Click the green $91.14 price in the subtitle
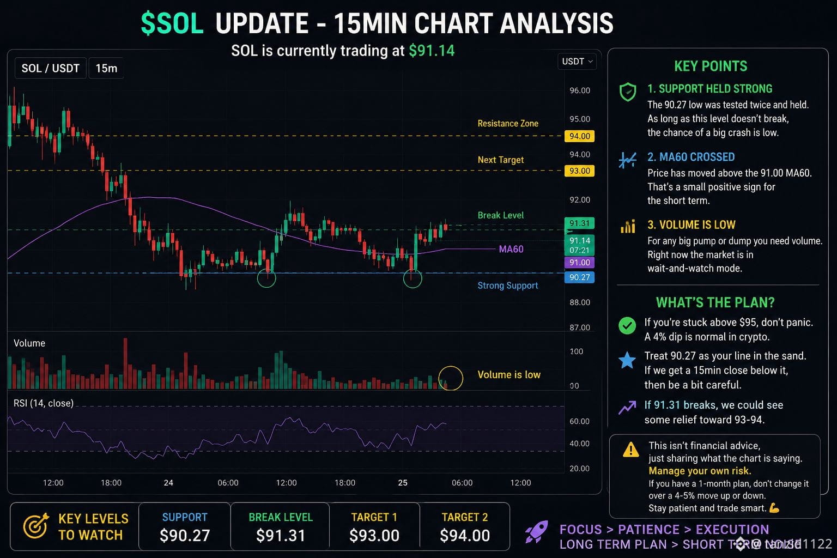Viewport: 837px width, 558px height. (x=432, y=51)
